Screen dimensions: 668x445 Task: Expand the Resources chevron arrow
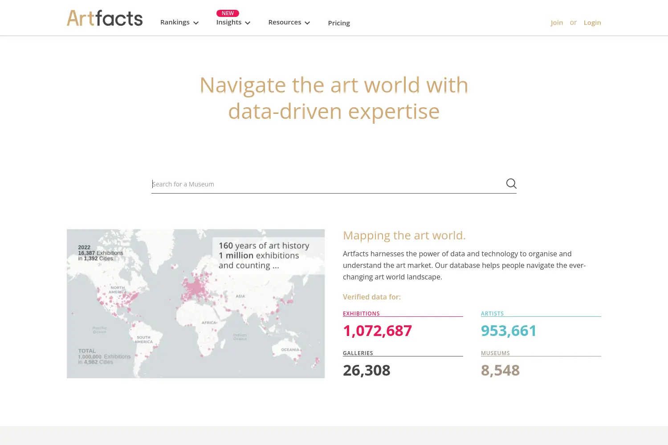(307, 23)
